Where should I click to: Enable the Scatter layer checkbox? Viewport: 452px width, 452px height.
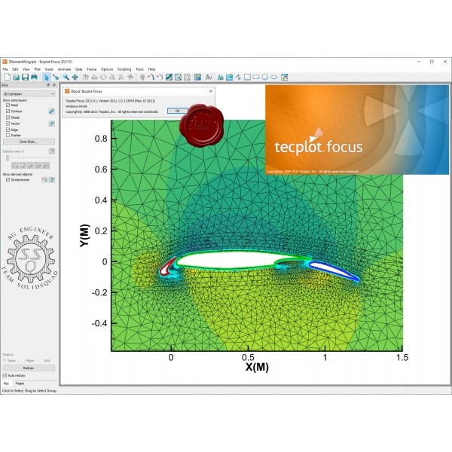tap(8, 135)
